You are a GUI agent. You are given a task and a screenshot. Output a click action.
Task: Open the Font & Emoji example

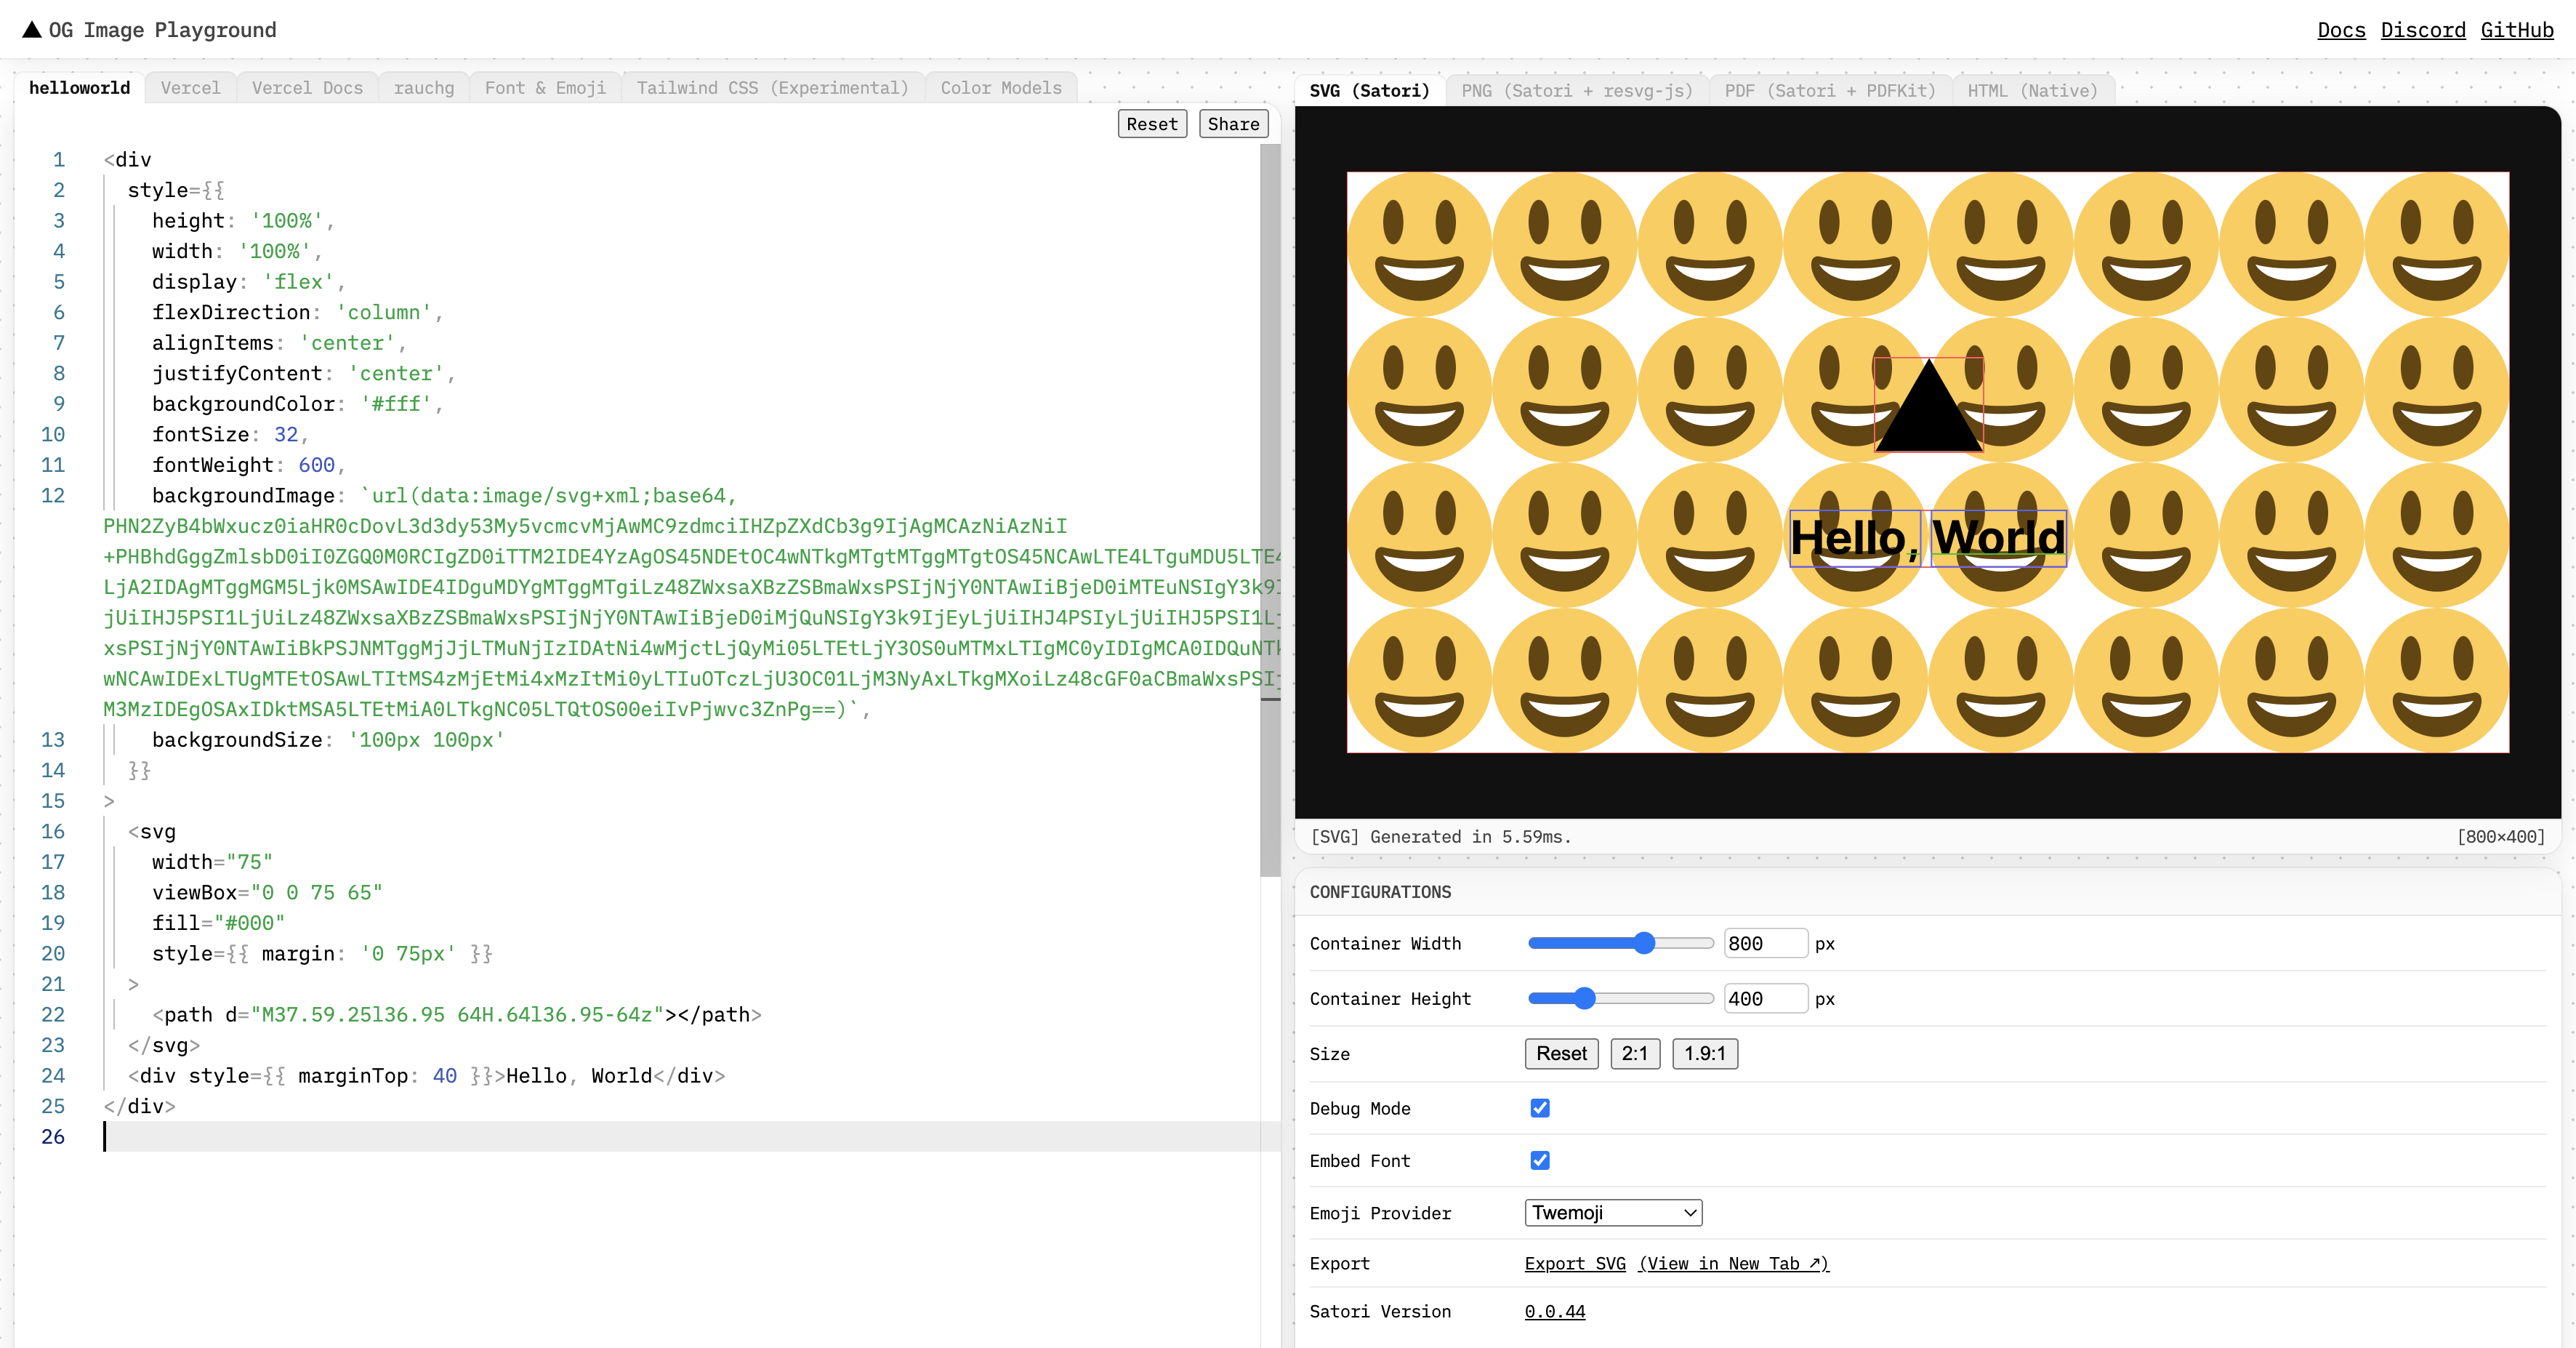tap(545, 88)
